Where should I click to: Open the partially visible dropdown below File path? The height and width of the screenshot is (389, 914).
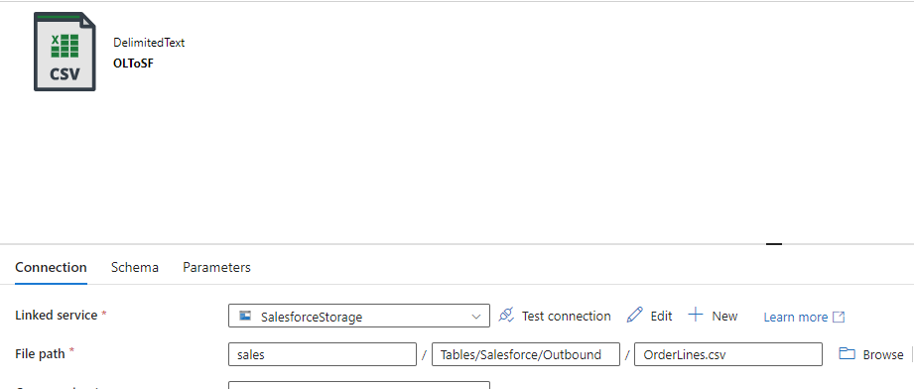tap(359, 385)
